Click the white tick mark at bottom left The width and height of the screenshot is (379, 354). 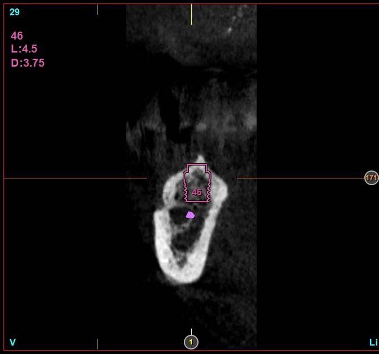tap(98, 343)
